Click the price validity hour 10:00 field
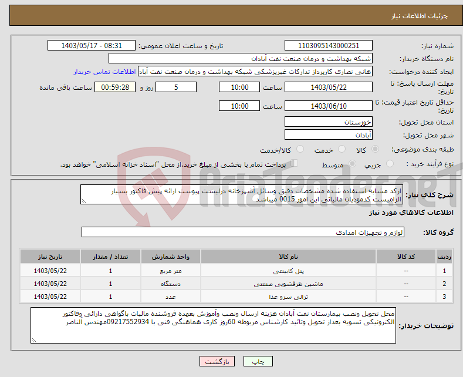Image resolution: width=463 pixels, height=377 pixels. (x=239, y=106)
